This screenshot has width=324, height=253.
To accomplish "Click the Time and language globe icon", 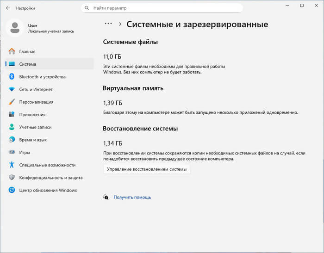I will point(12,140).
